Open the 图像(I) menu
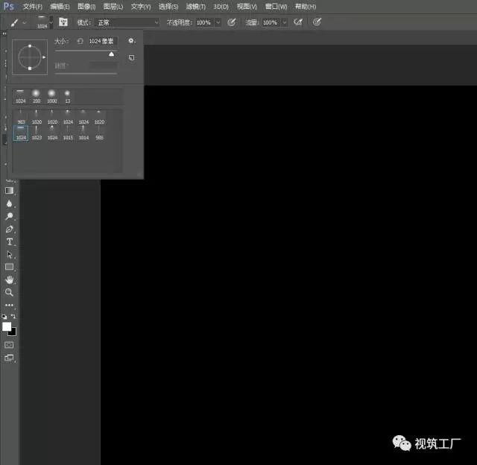477x465 pixels. (86, 7)
